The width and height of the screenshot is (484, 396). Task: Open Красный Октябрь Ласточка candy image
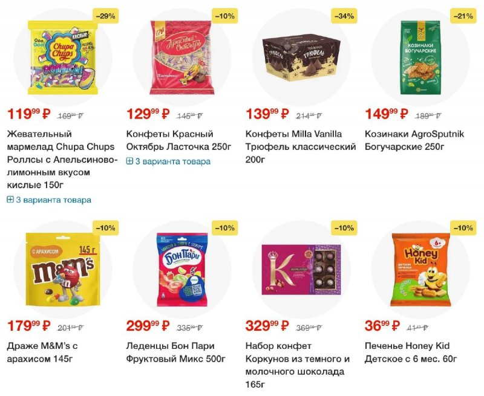[x=182, y=57]
